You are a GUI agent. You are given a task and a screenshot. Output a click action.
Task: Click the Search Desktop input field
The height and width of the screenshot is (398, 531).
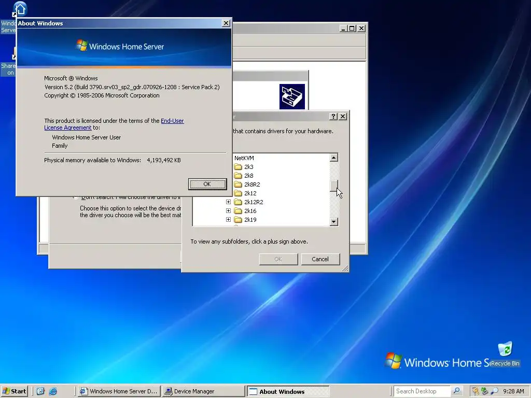click(x=422, y=391)
